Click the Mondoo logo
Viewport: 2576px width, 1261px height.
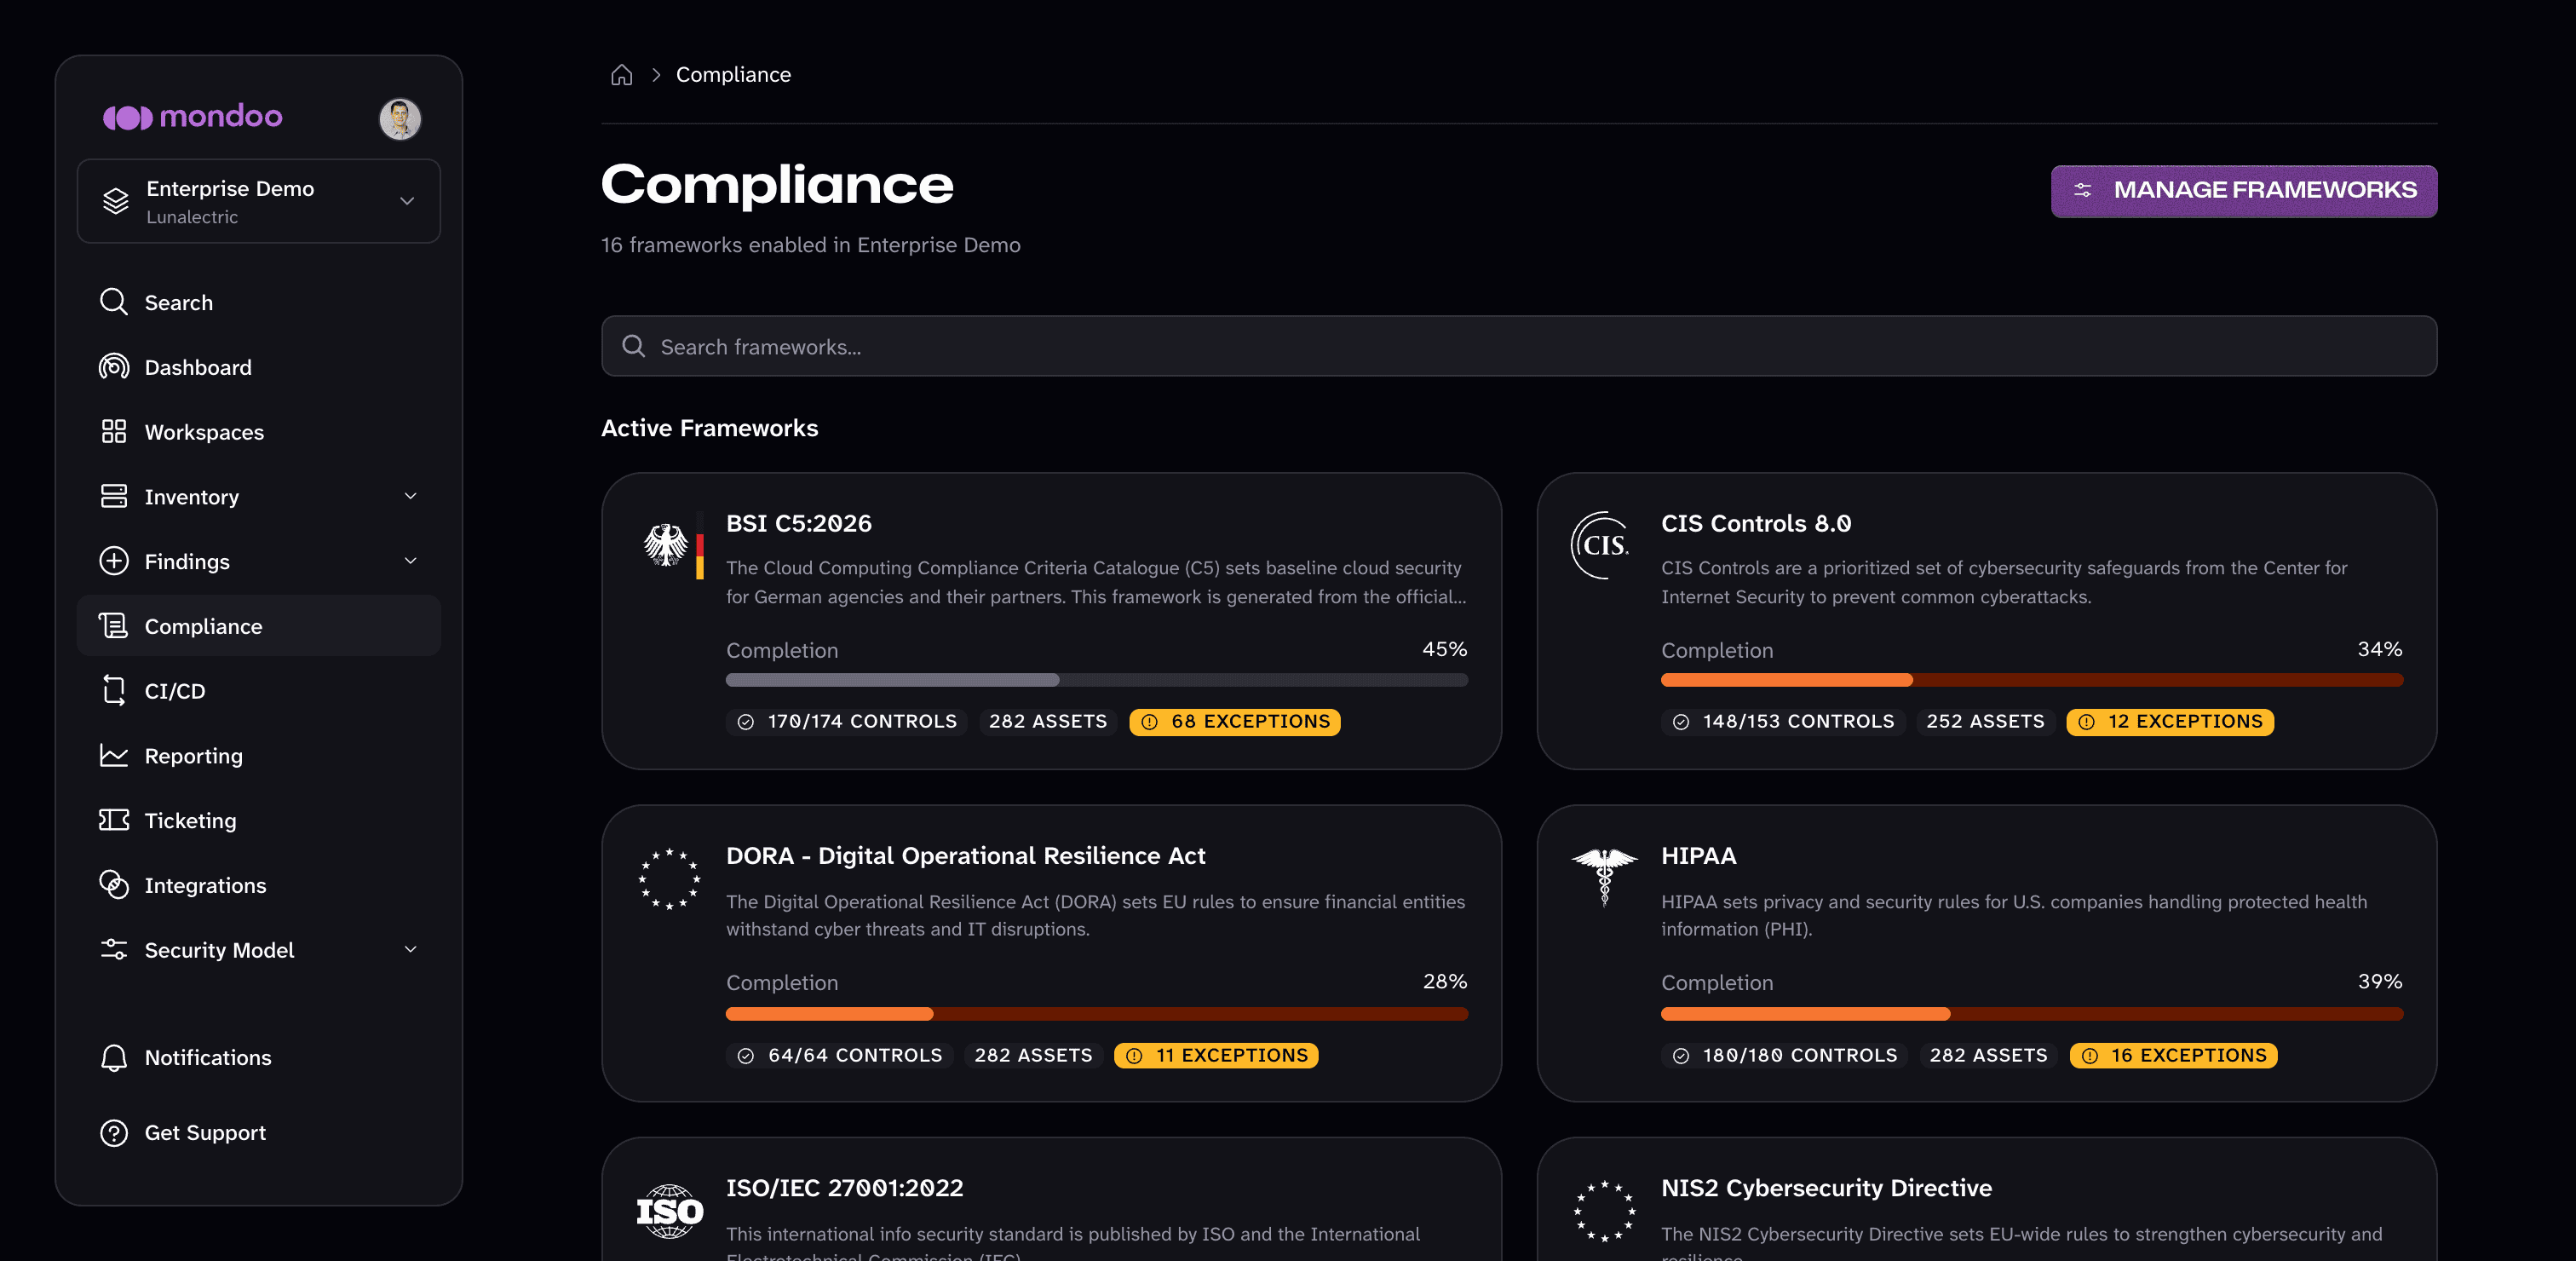(x=192, y=117)
